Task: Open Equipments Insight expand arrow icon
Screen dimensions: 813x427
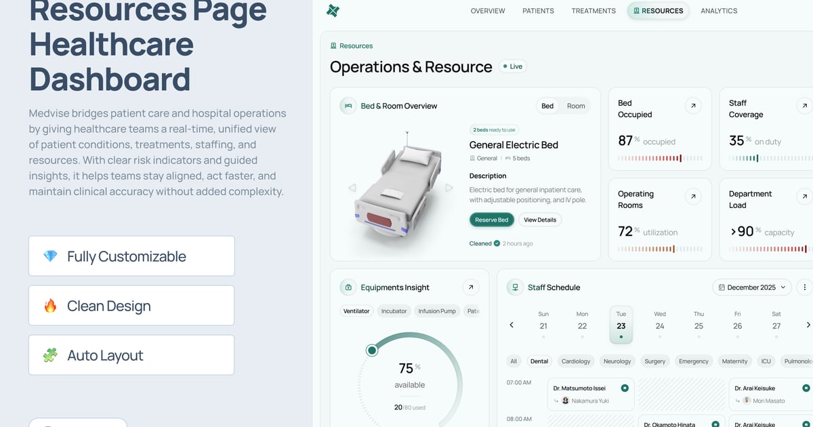Action: 470,287
